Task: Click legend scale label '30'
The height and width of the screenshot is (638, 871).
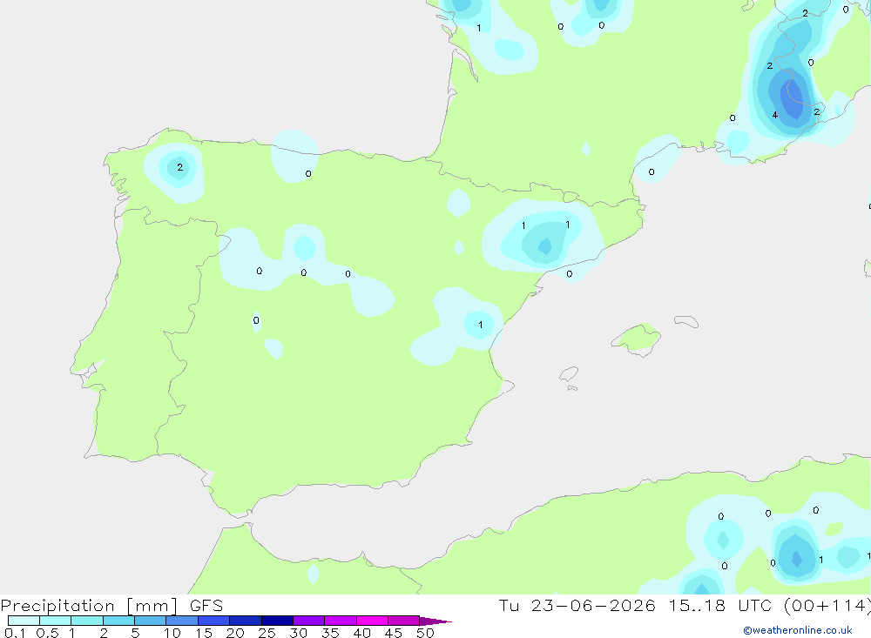Action: (x=299, y=633)
